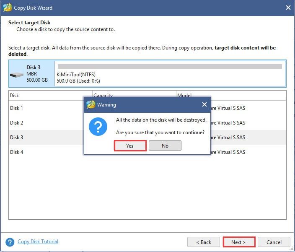This screenshot has height=252, width=295.
Task: Open the Copy Disk Tutorial link
Action: [38, 242]
